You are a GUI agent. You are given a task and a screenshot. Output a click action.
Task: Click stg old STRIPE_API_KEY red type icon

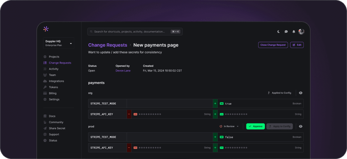pyautogui.click(x=135, y=114)
